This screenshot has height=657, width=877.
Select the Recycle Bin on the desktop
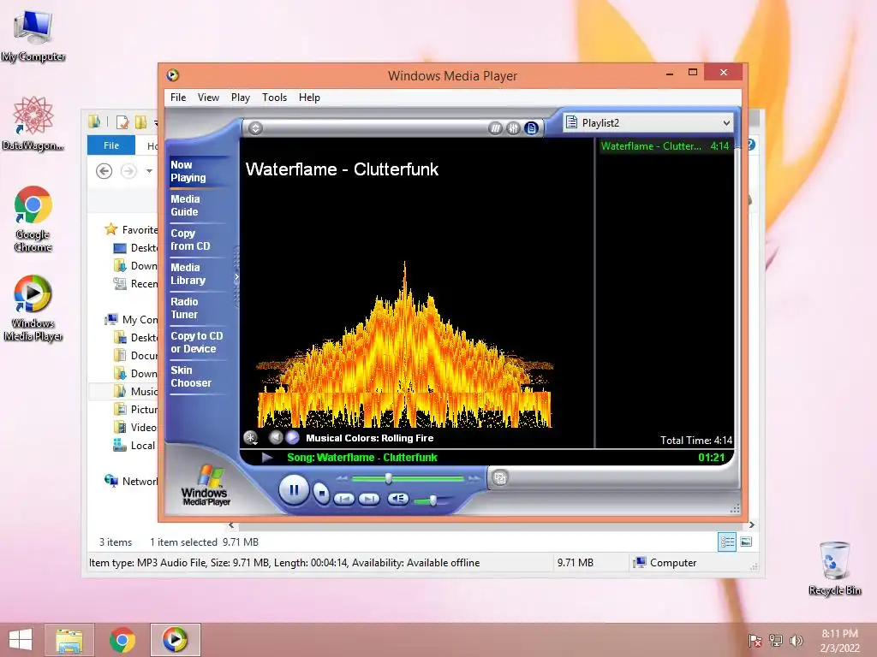[834, 568]
